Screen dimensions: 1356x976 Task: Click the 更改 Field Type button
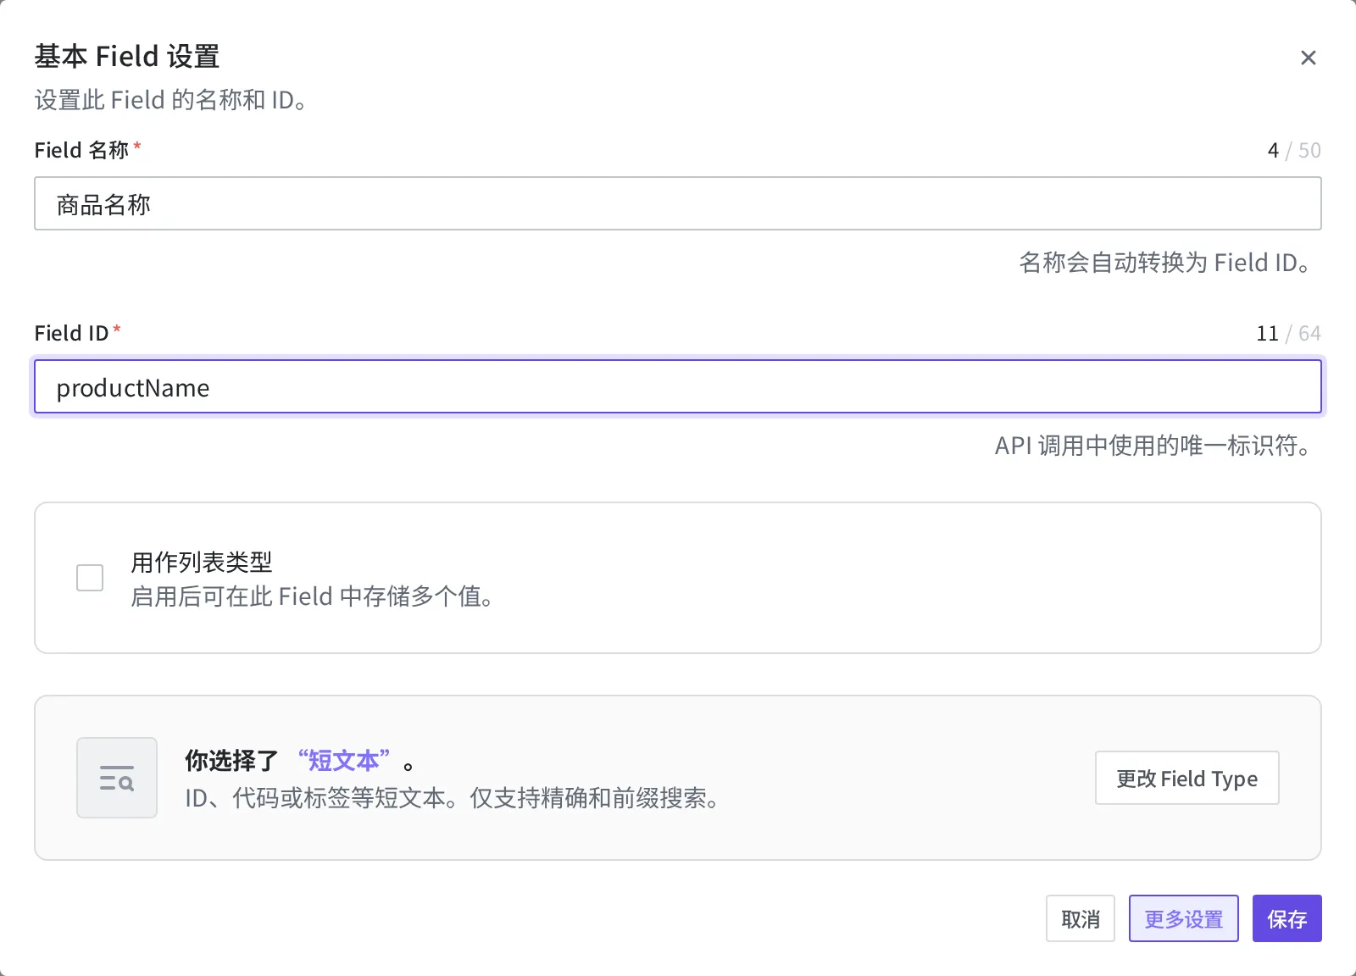point(1186,778)
